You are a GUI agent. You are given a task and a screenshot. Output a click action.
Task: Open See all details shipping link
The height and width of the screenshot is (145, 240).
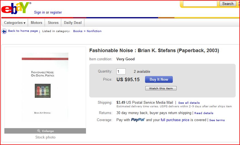point(189,103)
